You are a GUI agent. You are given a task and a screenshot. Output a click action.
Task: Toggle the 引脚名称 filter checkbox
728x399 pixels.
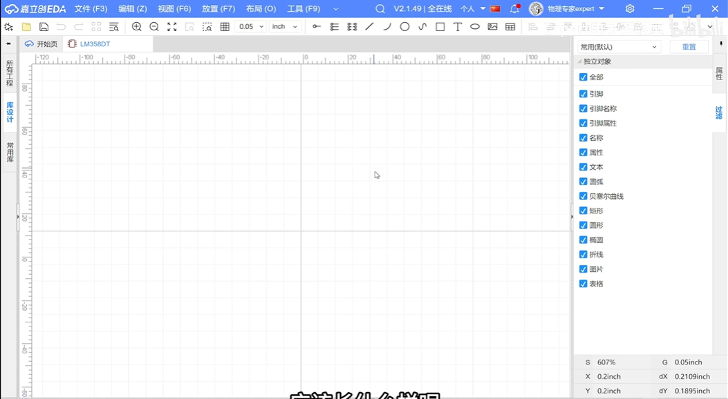[x=584, y=108]
